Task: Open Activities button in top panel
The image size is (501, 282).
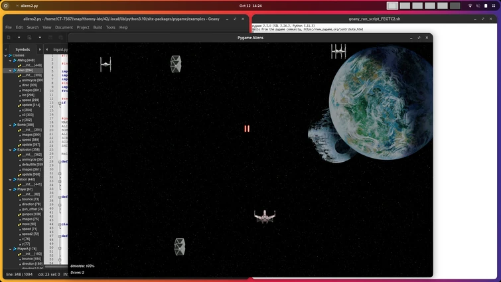Action: [x=6, y=6]
